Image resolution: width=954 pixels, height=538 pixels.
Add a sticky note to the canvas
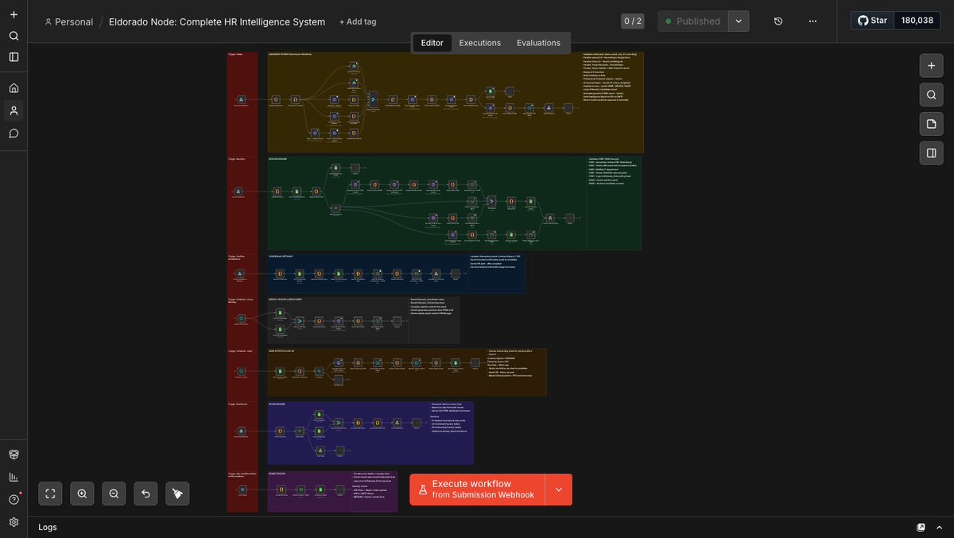[932, 124]
